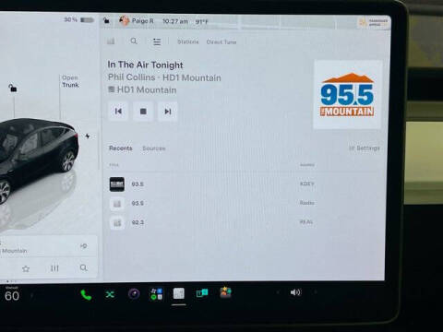Decrease volume with left arrow

[278, 292]
